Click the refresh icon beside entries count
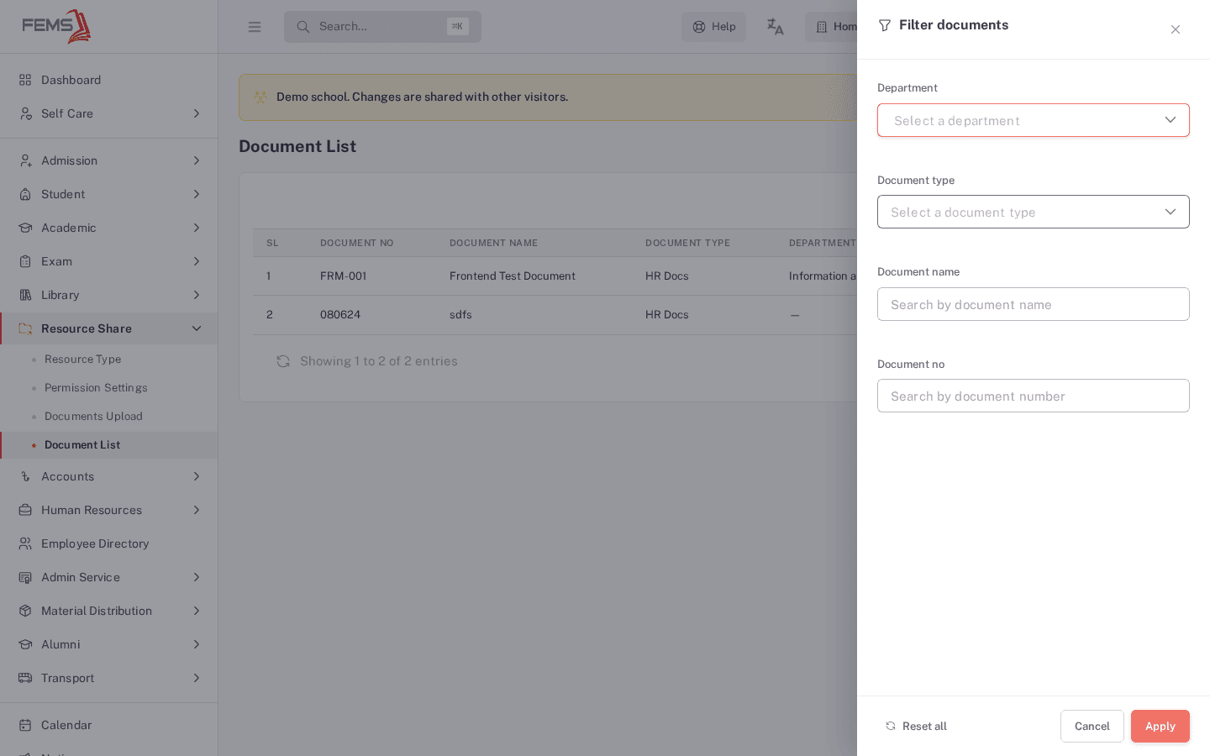Image resolution: width=1210 pixels, height=756 pixels. pyautogui.click(x=283, y=361)
